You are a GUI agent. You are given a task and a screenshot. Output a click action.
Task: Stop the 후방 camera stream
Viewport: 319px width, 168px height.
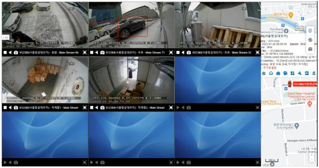[x=5, y=52]
